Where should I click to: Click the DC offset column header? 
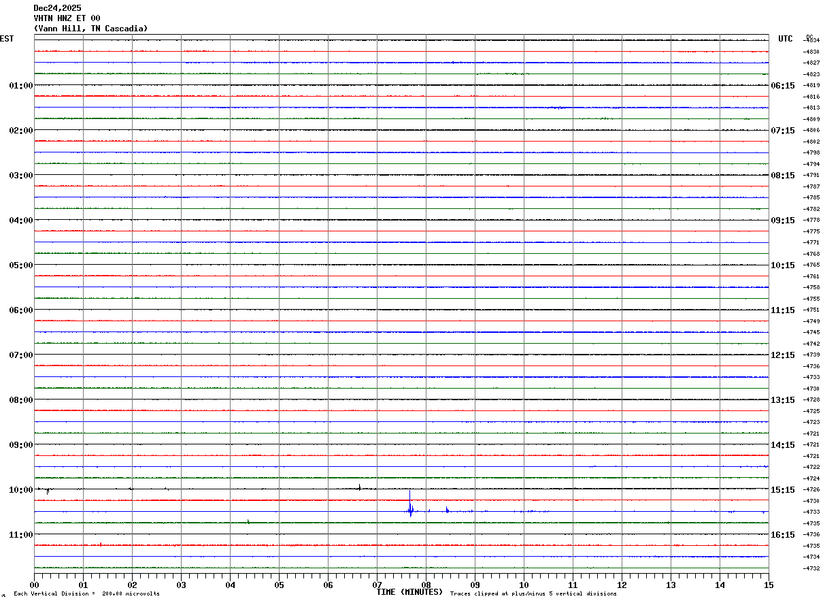809,37
